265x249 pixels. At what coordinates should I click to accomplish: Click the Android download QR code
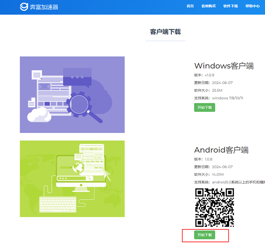tap(214, 208)
